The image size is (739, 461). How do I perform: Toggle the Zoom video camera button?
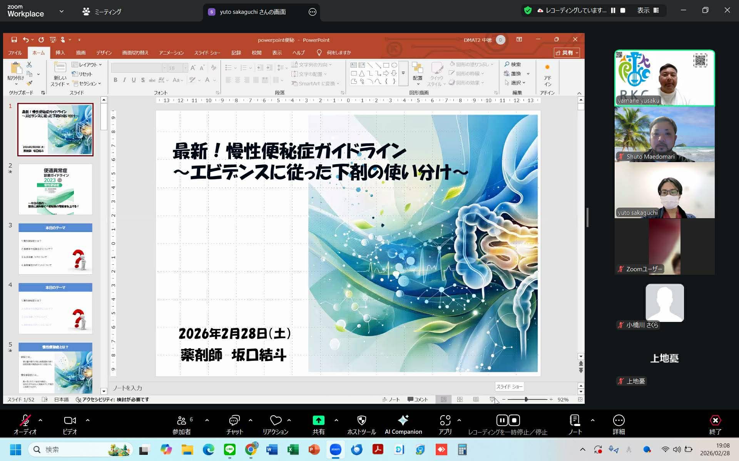(x=70, y=421)
